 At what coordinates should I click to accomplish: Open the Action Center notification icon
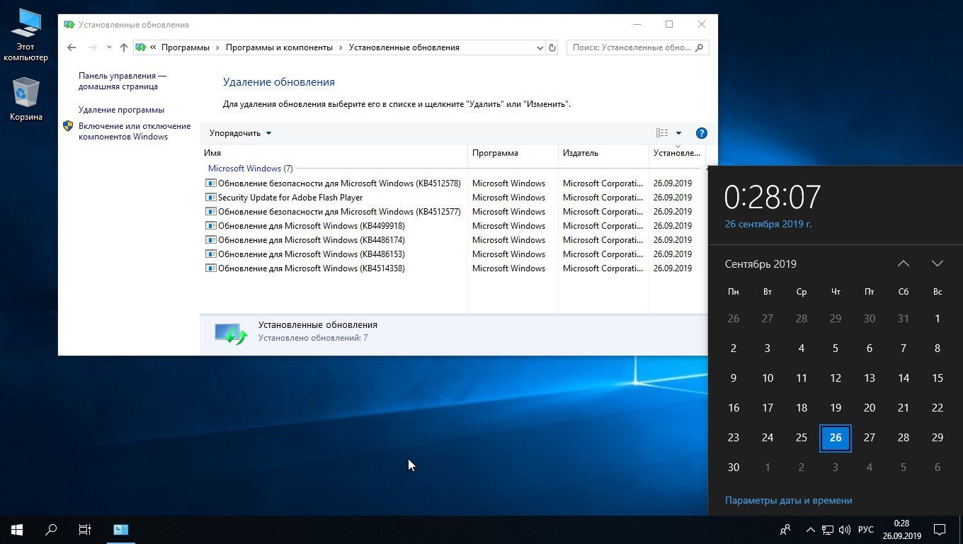tap(940, 530)
